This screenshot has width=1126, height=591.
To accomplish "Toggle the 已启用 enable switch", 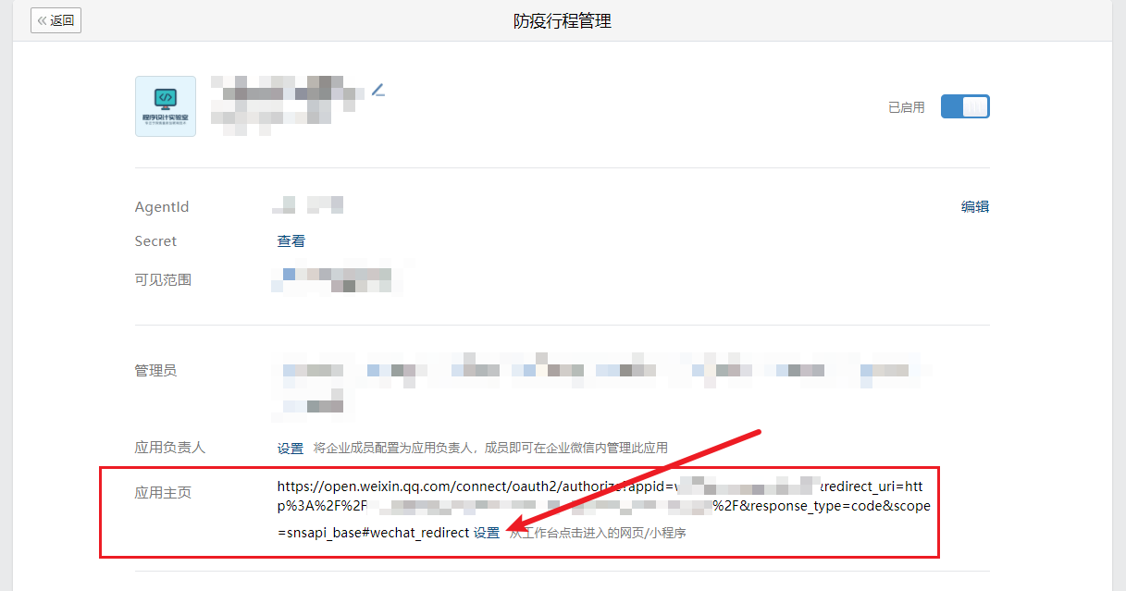I will [965, 106].
